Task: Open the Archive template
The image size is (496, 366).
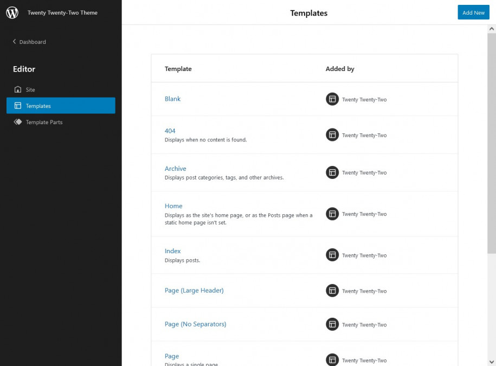Action: [175, 169]
